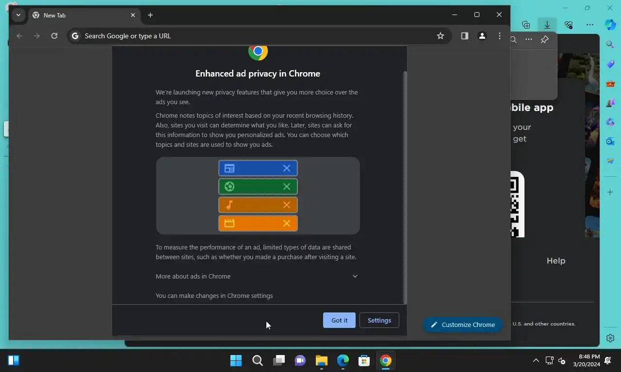
Task: Open taskbar Search
Action: point(258,360)
